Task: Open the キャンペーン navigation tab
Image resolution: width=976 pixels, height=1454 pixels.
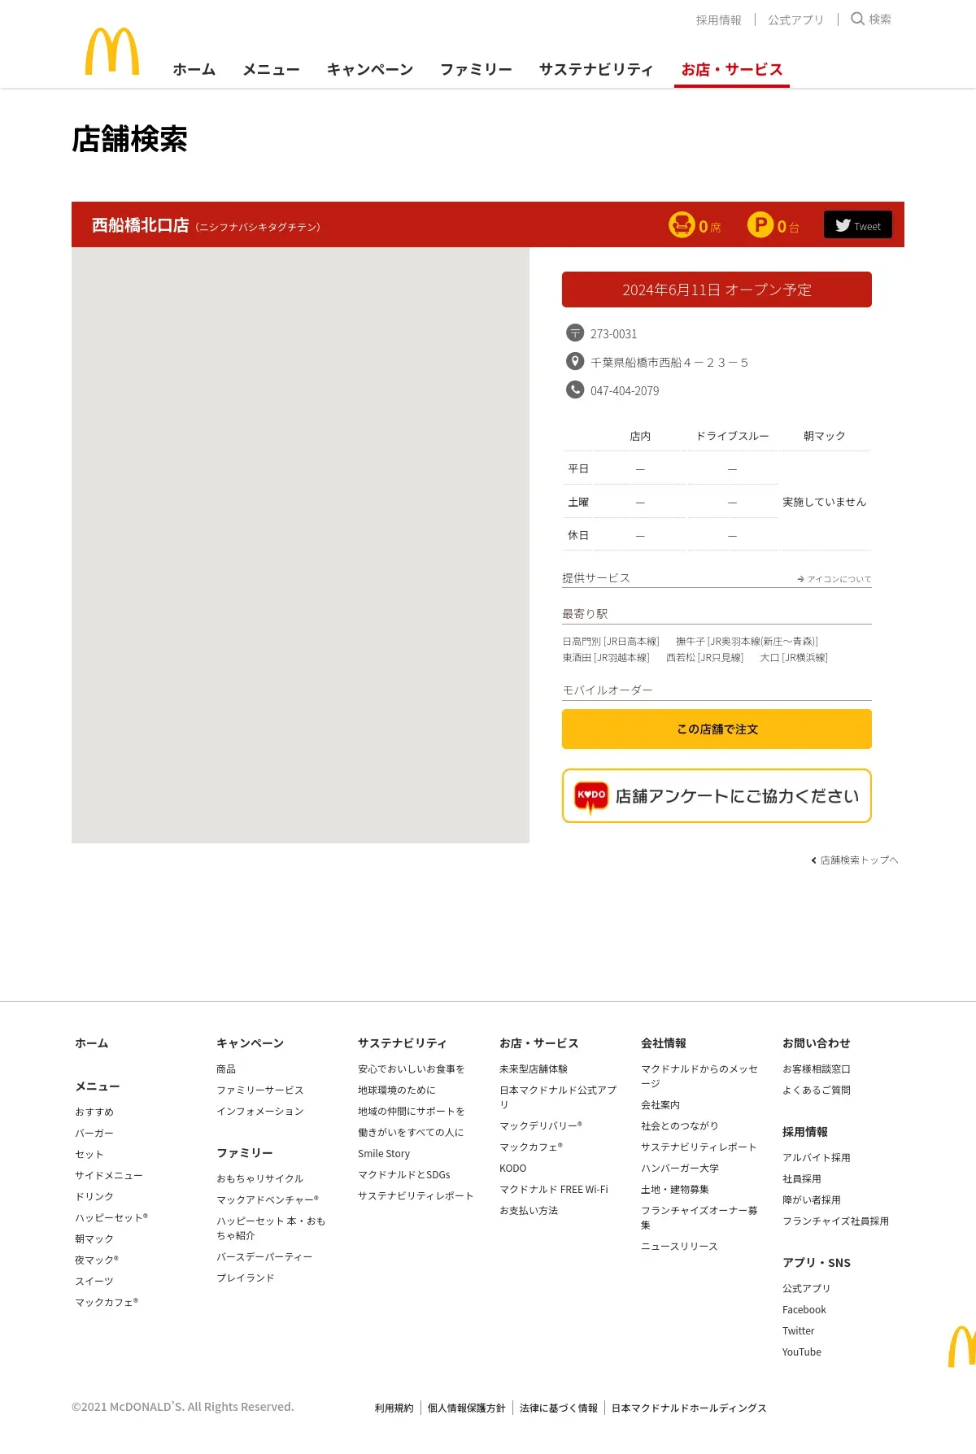Action: pos(370,69)
